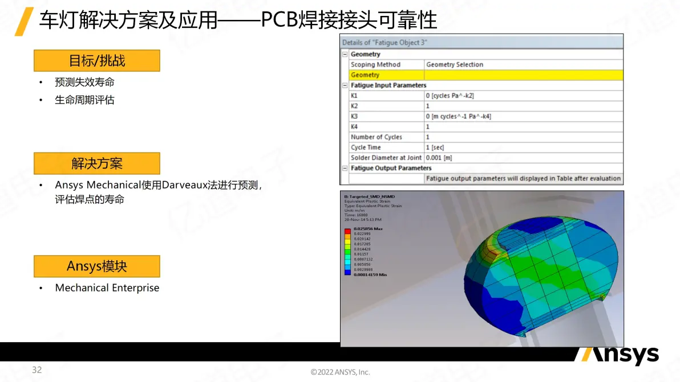Click the 0.025856 Max legend label

click(x=368, y=229)
